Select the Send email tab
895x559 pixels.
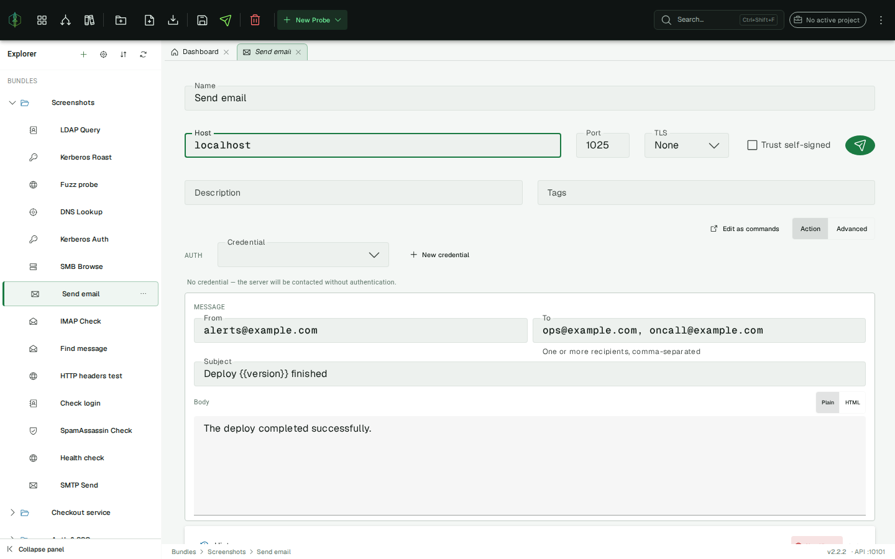pos(272,52)
